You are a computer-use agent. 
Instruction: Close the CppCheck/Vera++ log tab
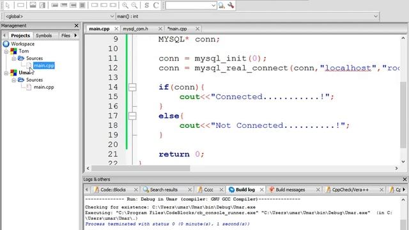pyautogui.click(x=382, y=190)
